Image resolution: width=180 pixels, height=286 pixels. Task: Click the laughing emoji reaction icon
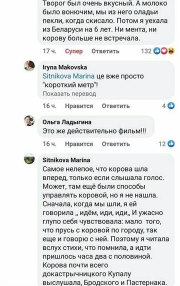171,51
